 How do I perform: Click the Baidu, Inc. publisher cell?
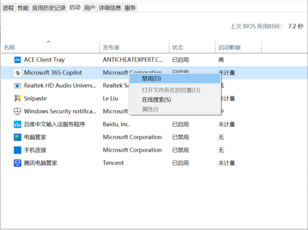pyautogui.click(x=117, y=124)
